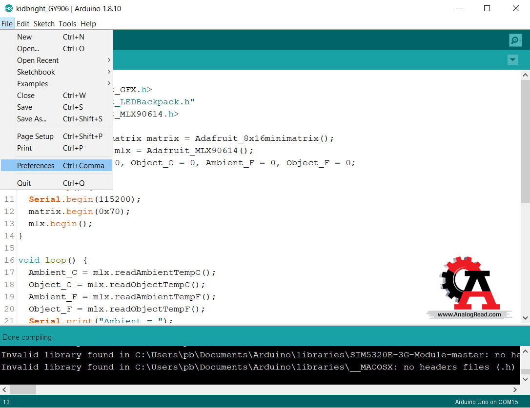530x408 pixels.
Task: Click editor scrollbar up arrow
Action: tap(525, 75)
